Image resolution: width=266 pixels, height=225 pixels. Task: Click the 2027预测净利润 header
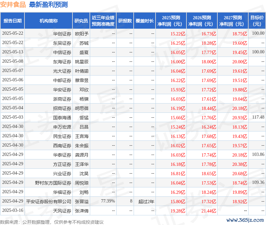coord(233,21)
